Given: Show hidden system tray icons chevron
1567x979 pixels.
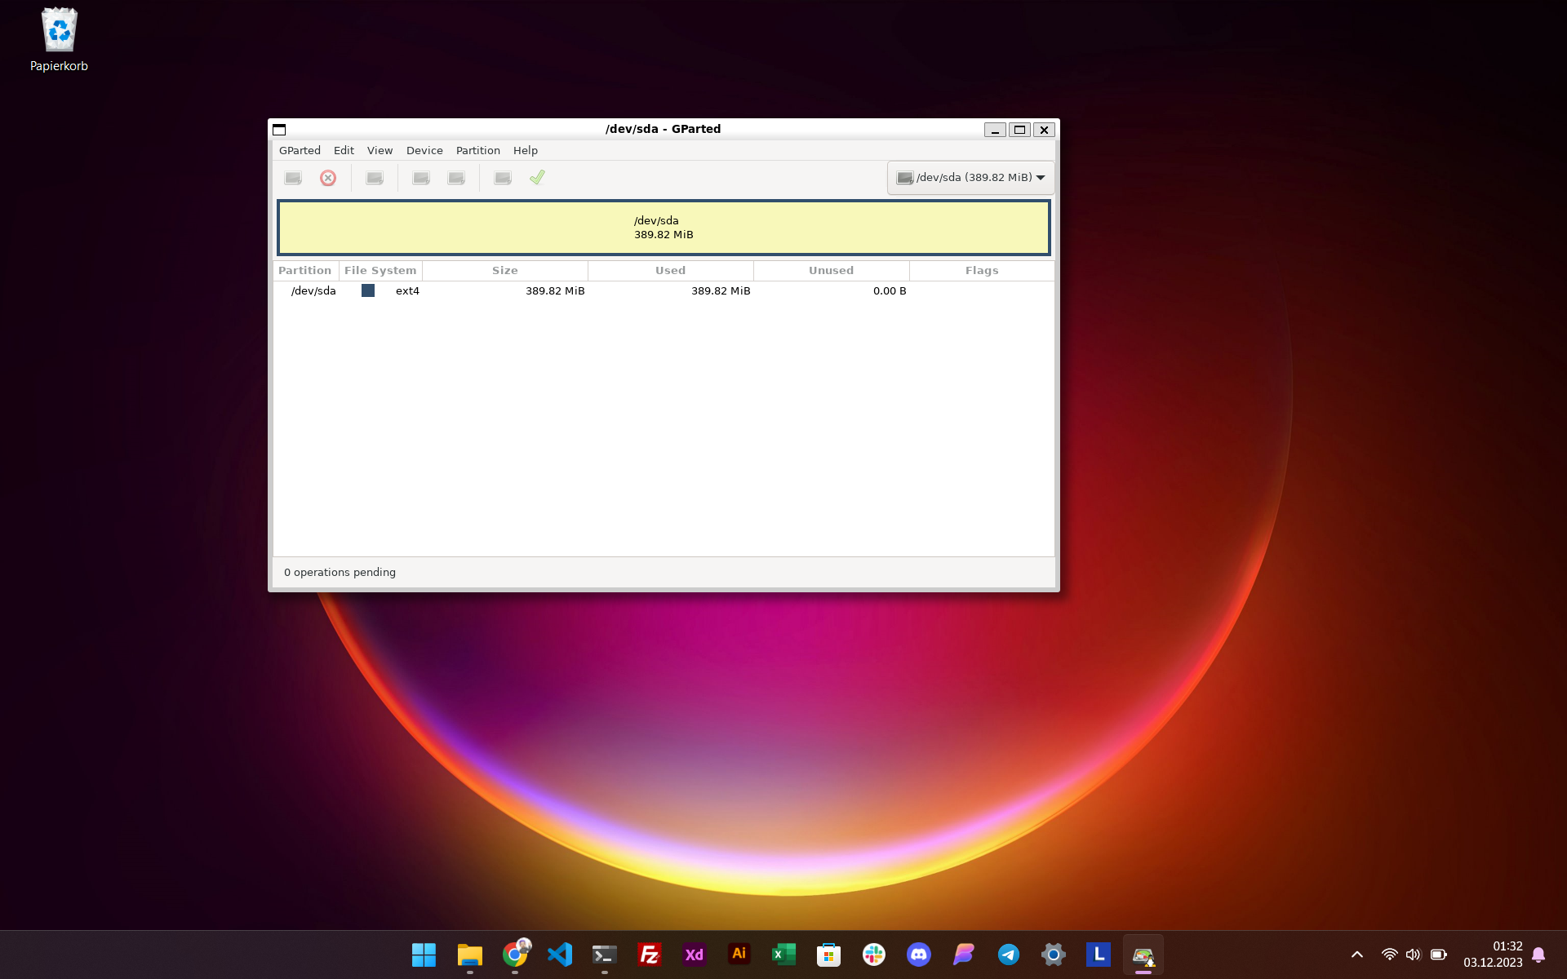Looking at the screenshot, I should (1357, 955).
